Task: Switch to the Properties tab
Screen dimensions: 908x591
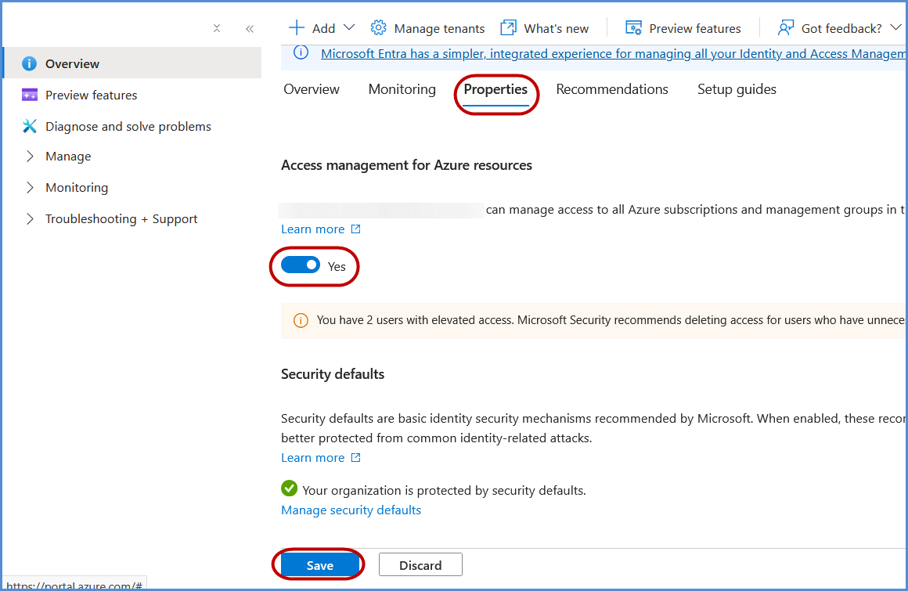Action: coord(495,89)
